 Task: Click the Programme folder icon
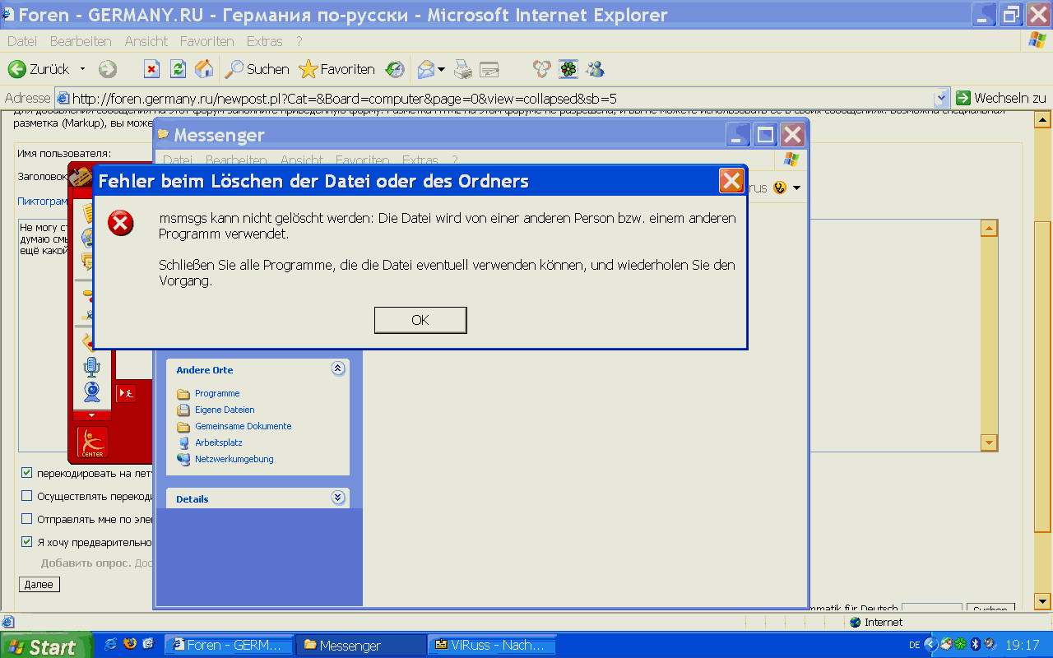point(183,393)
